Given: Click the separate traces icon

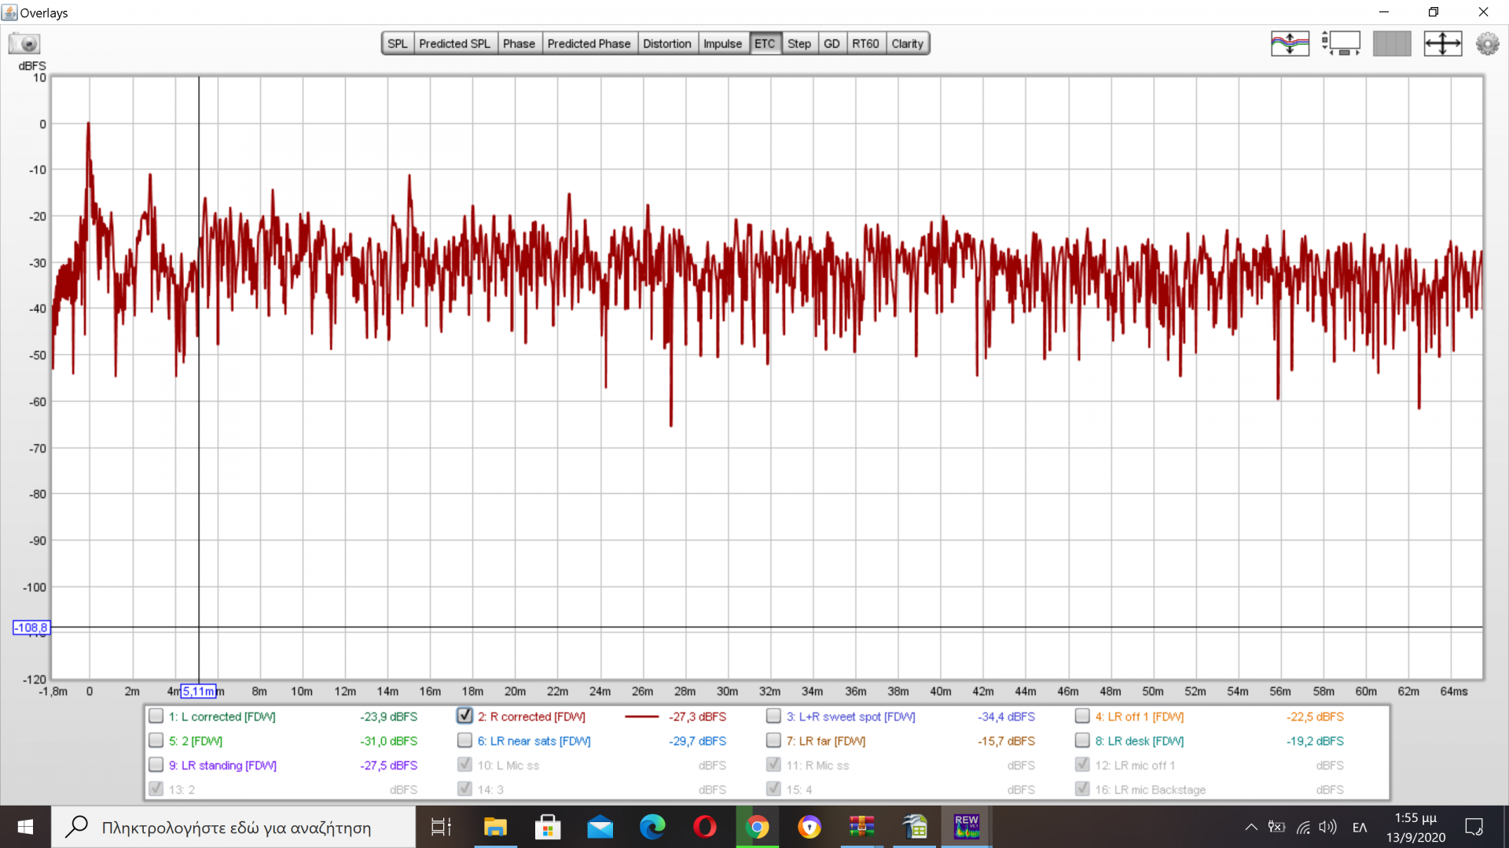Looking at the screenshot, I should [x=1290, y=43].
